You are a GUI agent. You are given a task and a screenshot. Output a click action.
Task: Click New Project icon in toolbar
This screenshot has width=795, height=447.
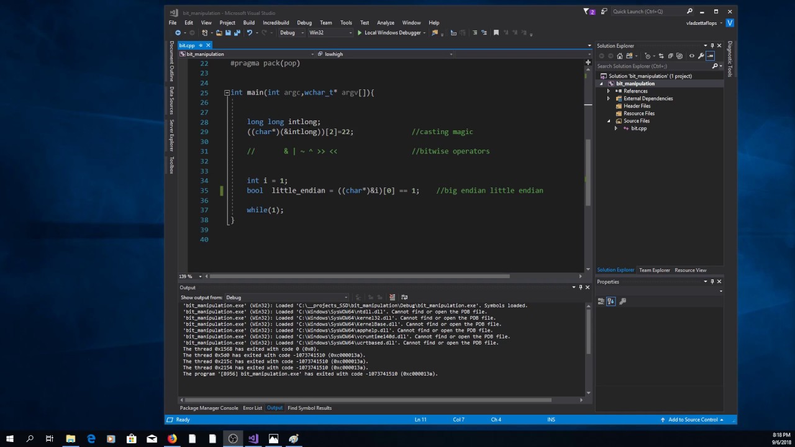point(205,32)
